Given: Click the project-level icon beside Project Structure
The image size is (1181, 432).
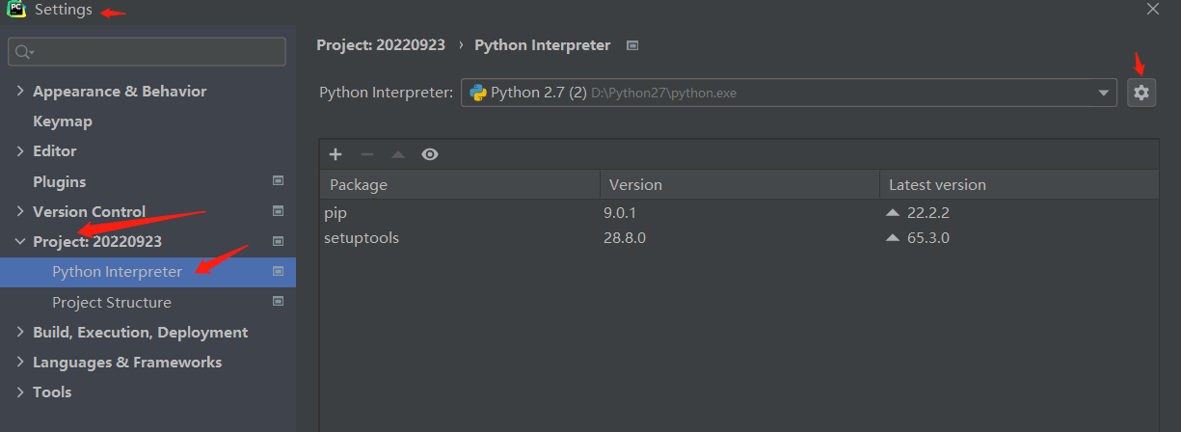Looking at the screenshot, I should coord(278,301).
